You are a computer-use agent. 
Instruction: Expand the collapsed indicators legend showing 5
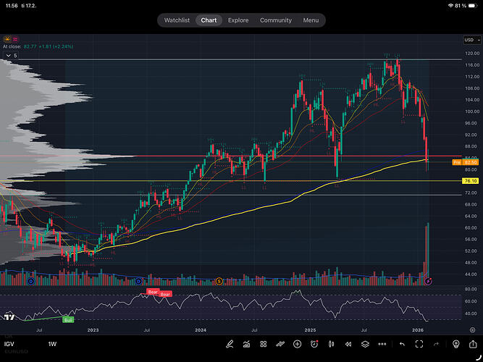point(11,55)
